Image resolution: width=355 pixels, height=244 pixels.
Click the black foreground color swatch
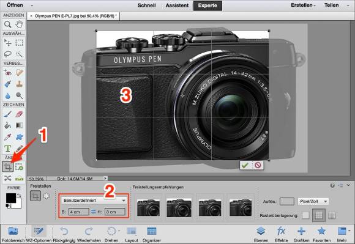point(11,198)
